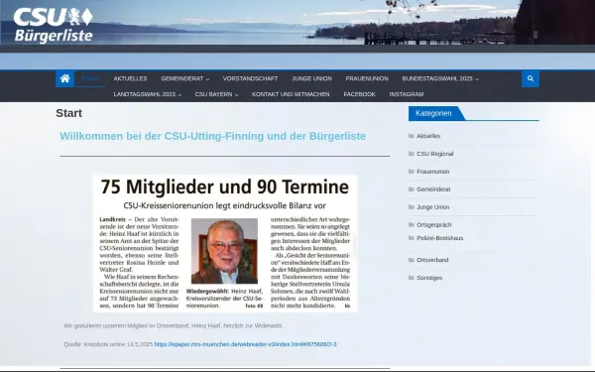Open the search magnifier button
The width and height of the screenshot is (595, 372).
coord(531,78)
